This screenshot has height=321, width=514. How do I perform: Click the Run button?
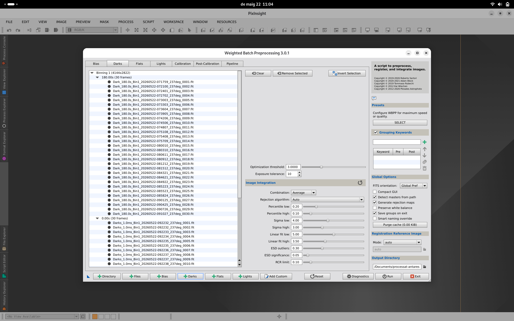[388, 276]
